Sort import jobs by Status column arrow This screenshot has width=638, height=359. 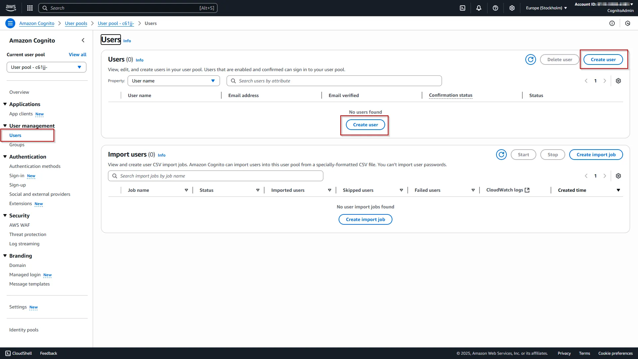pyautogui.click(x=258, y=190)
